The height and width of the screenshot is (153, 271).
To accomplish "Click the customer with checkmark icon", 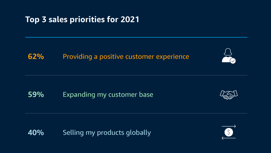I will (229, 56).
